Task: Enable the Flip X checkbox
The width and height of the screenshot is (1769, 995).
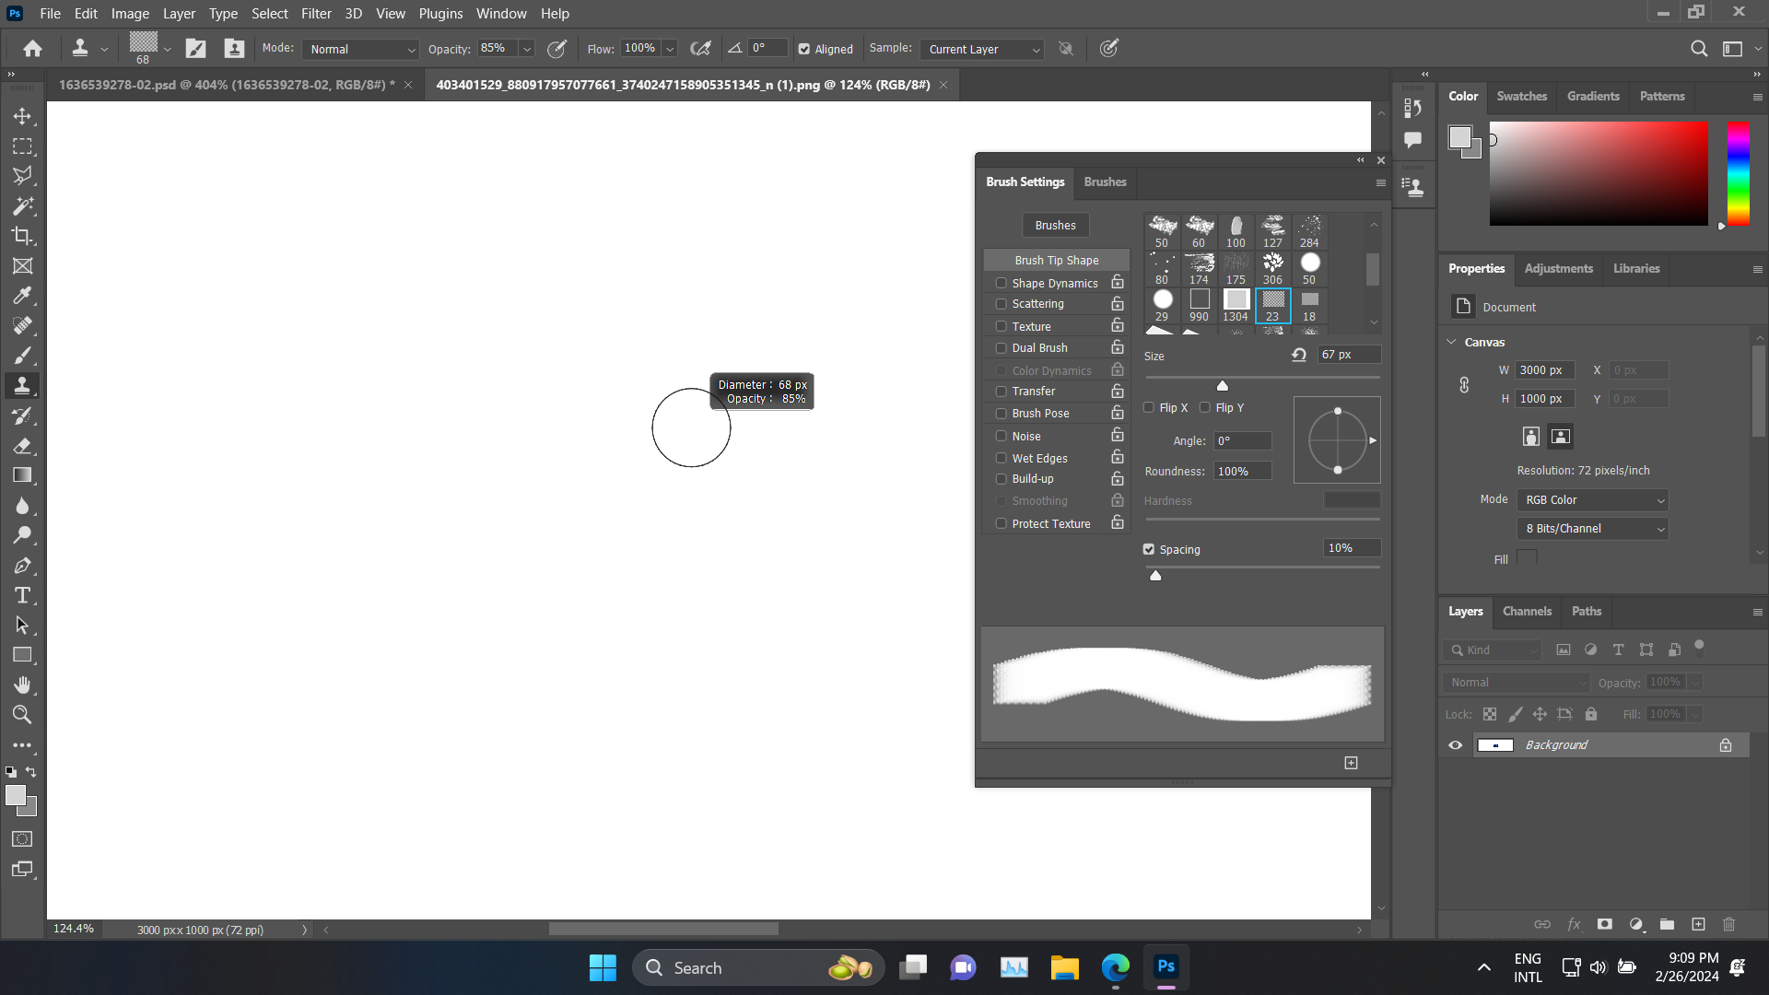Action: (1149, 407)
